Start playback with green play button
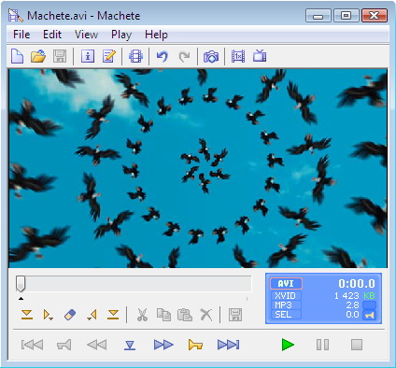Image resolution: width=396 pixels, height=368 pixels. click(288, 345)
